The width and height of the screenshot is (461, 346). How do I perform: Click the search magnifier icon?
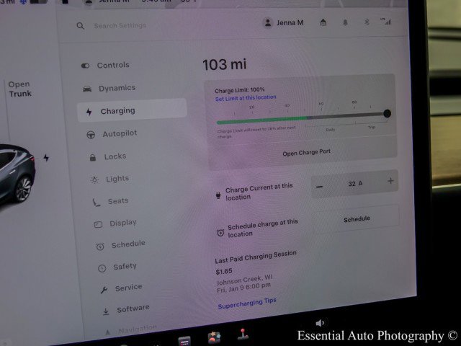[81, 26]
